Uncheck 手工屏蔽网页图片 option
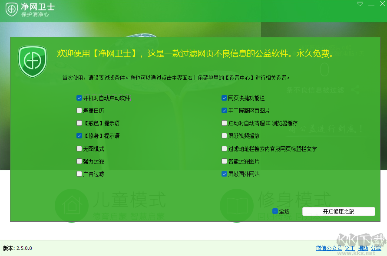Image resolution: width=387 pixels, height=256 pixels. click(x=224, y=111)
